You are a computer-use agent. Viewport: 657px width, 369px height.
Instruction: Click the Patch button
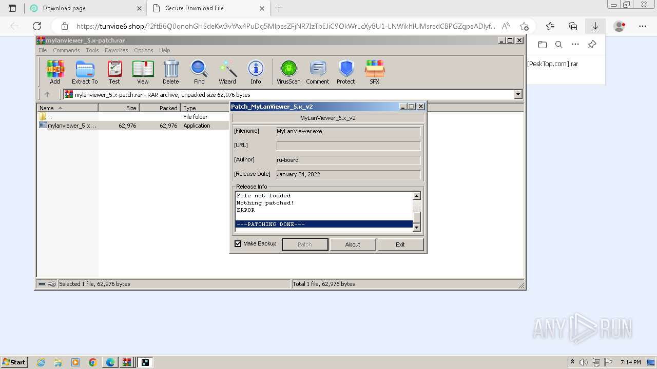[305, 244]
